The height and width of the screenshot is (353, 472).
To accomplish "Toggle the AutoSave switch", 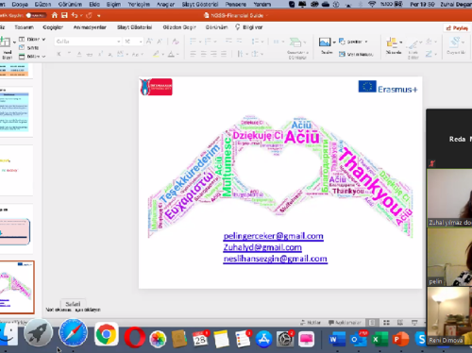I will [x=36, y=15].
